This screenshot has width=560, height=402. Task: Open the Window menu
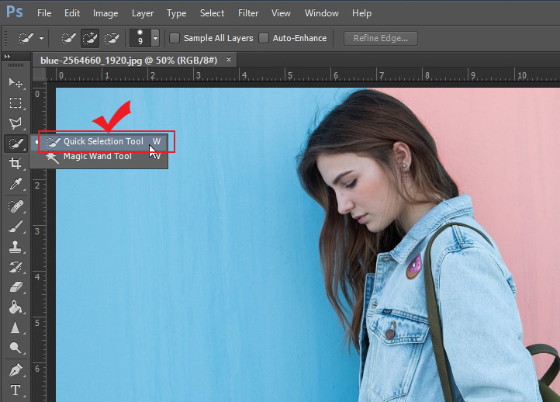pyautogui.click(x=322, y=13)
